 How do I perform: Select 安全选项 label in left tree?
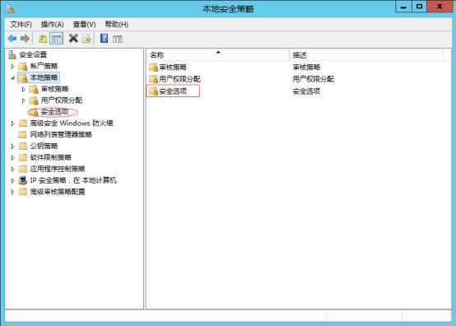click(54, 112)
